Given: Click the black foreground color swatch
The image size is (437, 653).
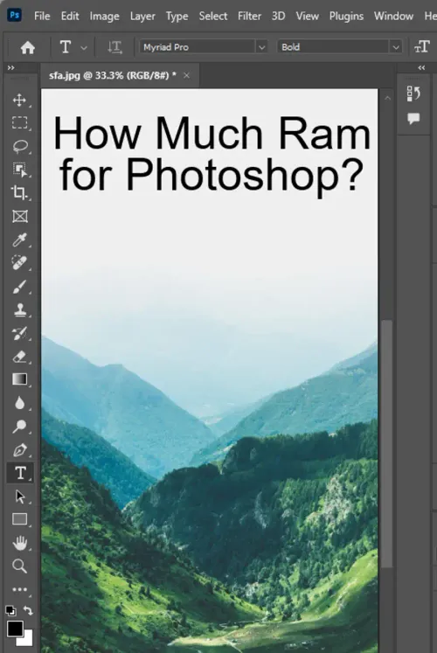Looking at the screenshot, I should coord(15,629).
